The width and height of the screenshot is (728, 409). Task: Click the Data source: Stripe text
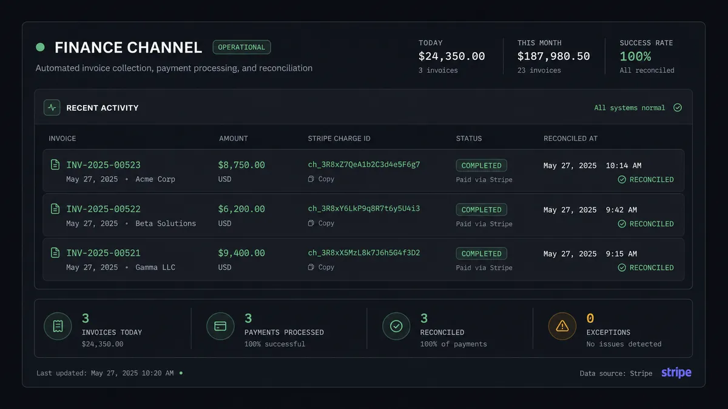(x=616, y=373)
